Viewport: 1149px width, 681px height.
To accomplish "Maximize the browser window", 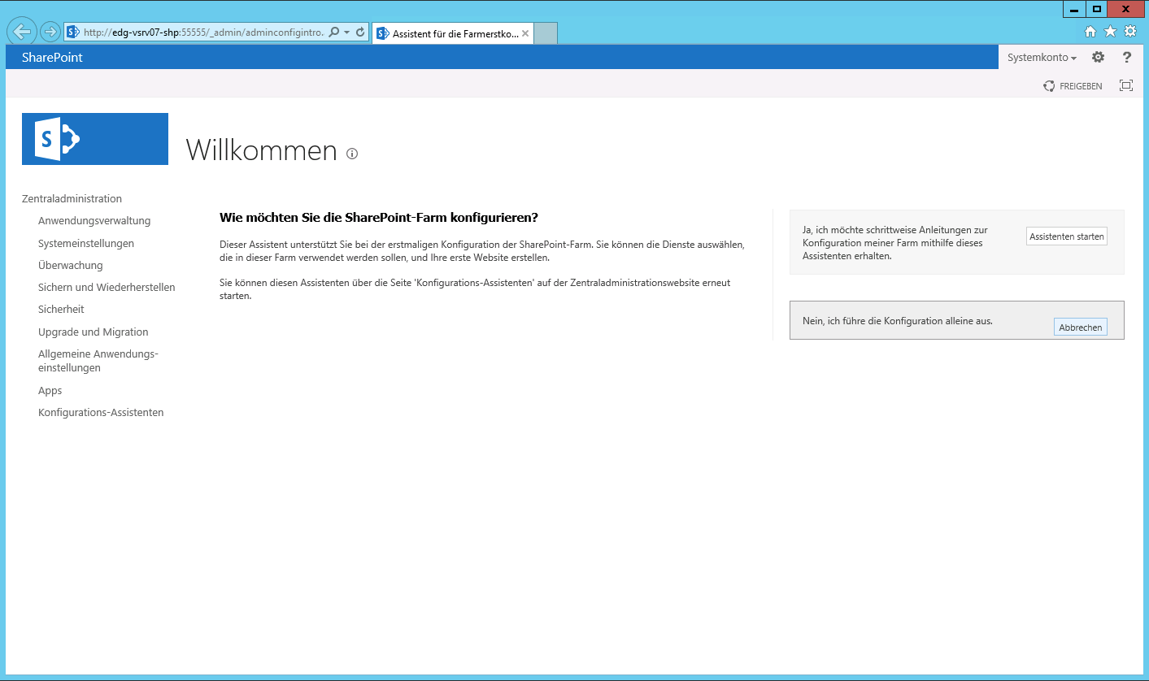I will (x=1096, y=9).
